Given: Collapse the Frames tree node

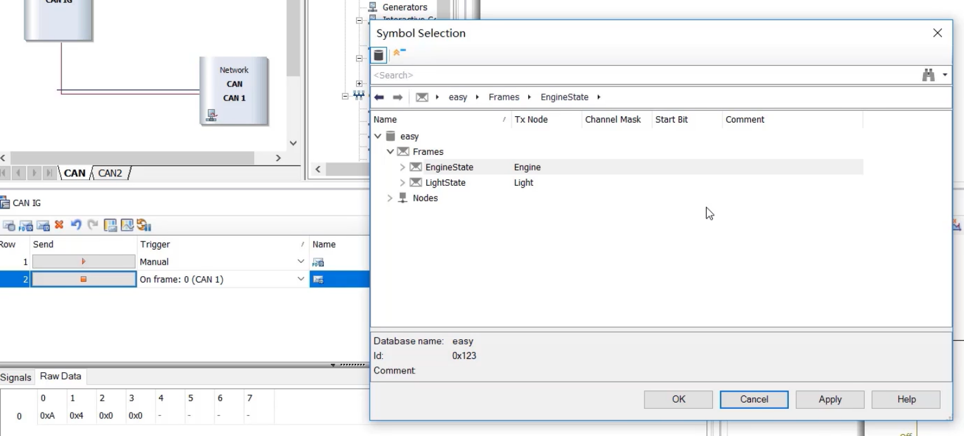Looking at the screenshot, I should click(390, 152).
